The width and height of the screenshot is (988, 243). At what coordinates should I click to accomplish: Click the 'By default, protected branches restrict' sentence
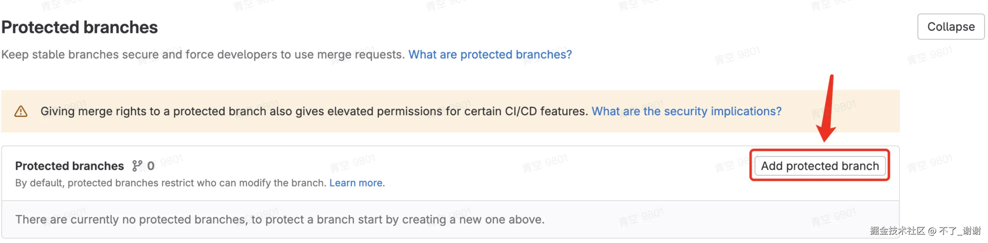point(171,183)
